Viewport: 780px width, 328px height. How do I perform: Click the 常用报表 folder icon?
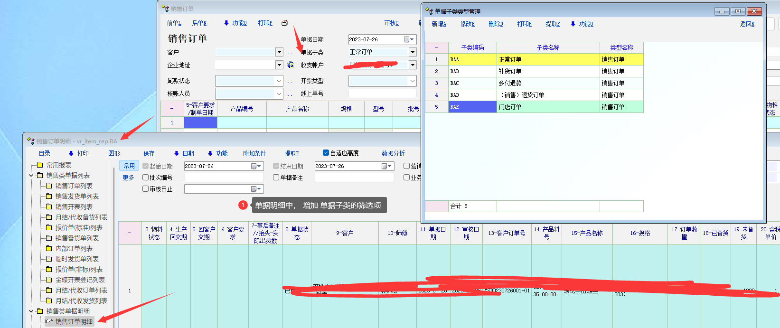pos(40,165)
